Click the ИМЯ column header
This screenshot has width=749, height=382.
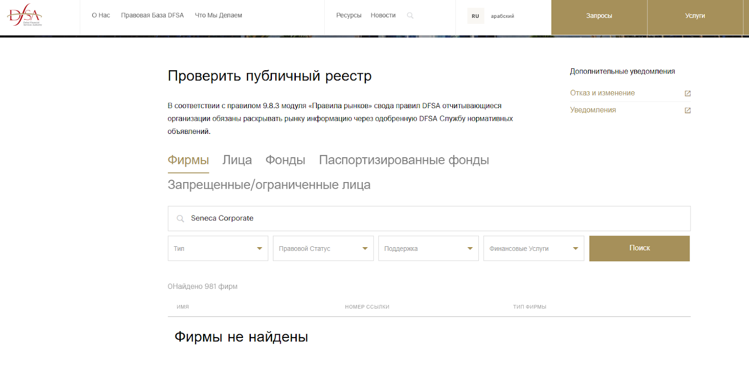(x=183, y=307)
